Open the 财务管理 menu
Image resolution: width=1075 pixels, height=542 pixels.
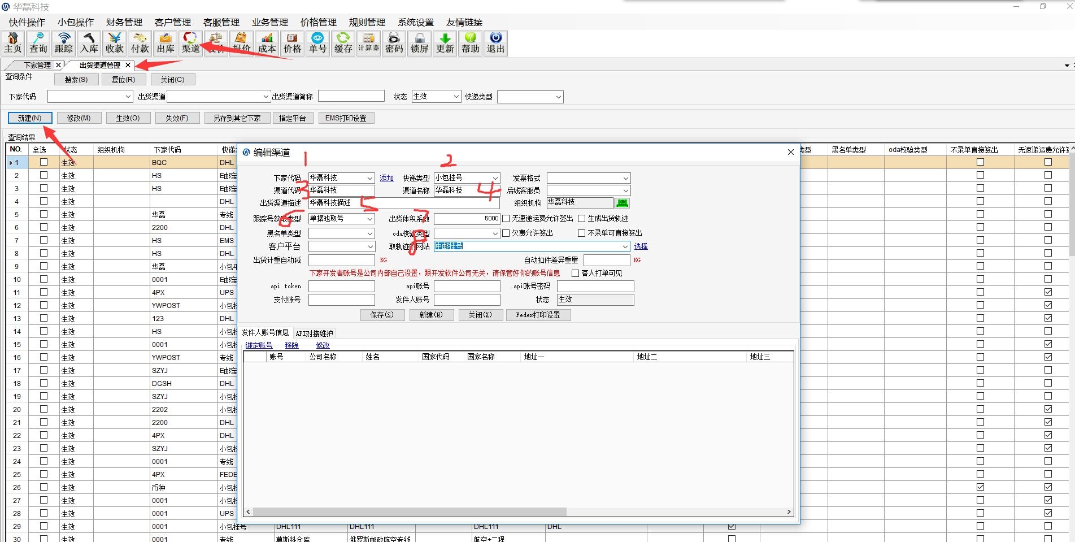tap(124, 23)
